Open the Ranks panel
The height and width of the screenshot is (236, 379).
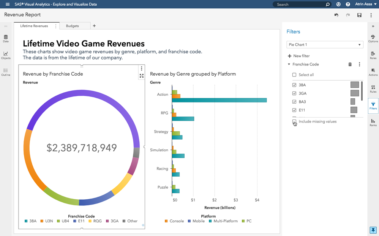click(x=373, y=122)
